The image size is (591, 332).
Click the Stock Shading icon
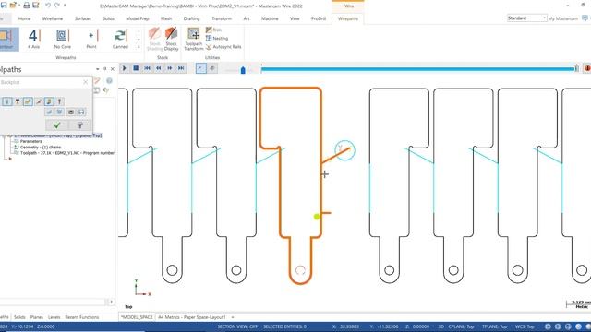(154, 39)
